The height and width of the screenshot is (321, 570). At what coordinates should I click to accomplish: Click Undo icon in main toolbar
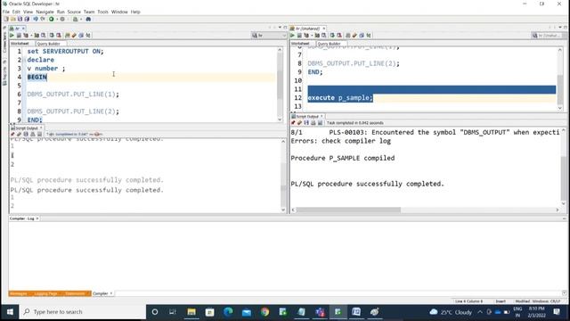click(36, 19)
